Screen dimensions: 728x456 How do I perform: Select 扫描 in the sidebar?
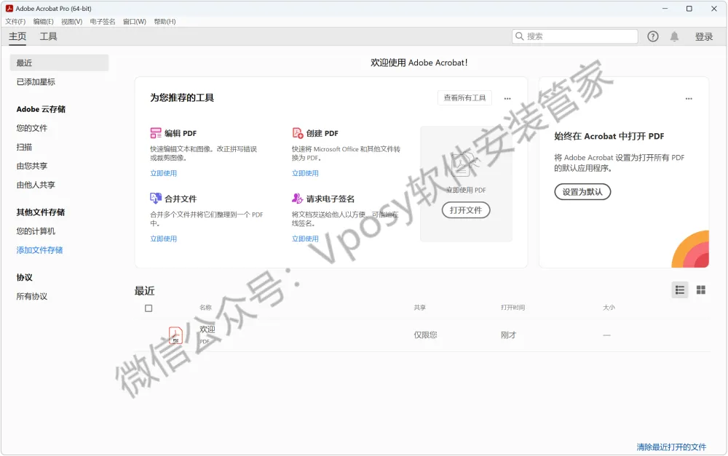[x=24, y=147]
